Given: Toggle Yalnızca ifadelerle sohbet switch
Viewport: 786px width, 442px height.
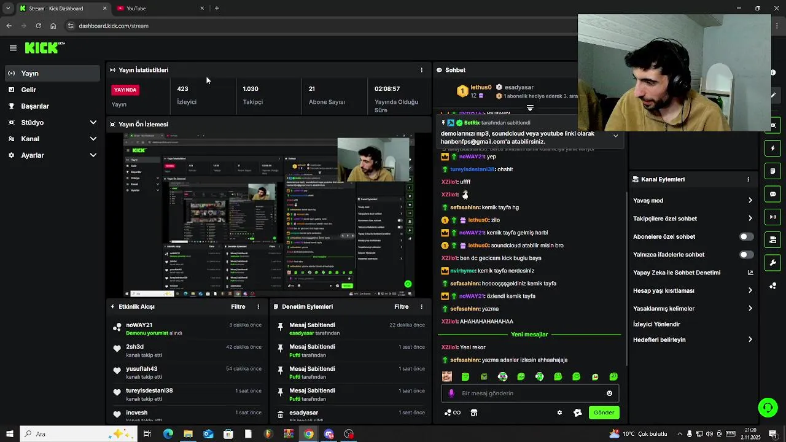Looking at the screenshot, I should coord(746,254).
